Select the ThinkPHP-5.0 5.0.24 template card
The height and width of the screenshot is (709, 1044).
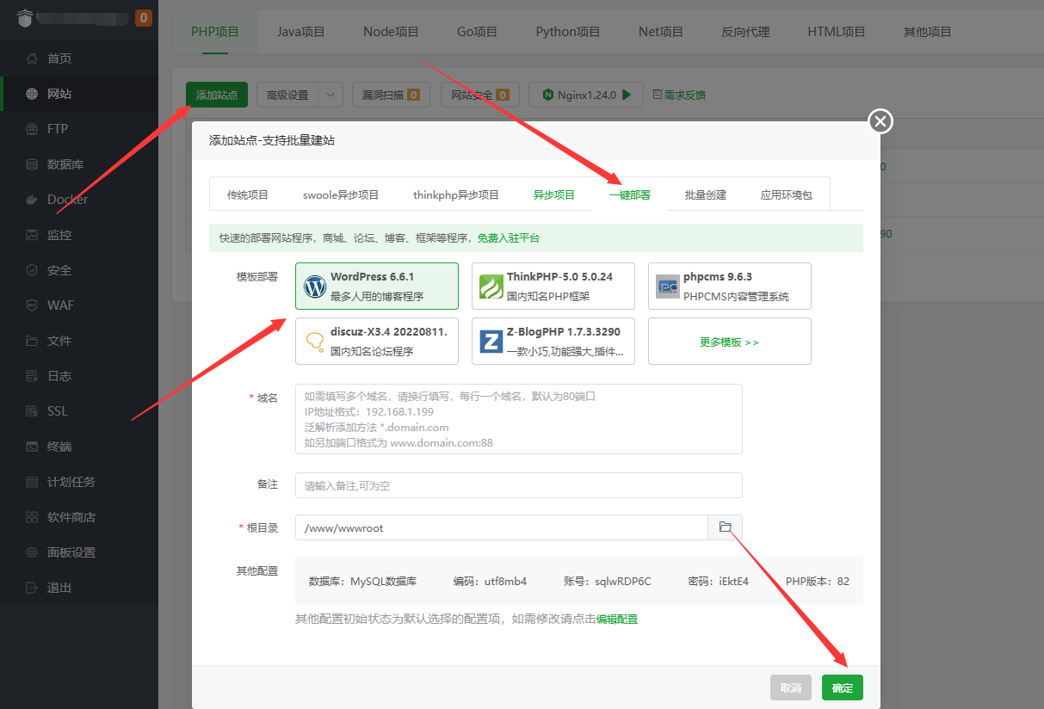[x=553, y=287]
